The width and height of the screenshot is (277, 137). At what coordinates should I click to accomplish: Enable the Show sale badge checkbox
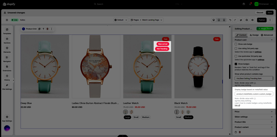pyautogui.click(x=236, y=44)
